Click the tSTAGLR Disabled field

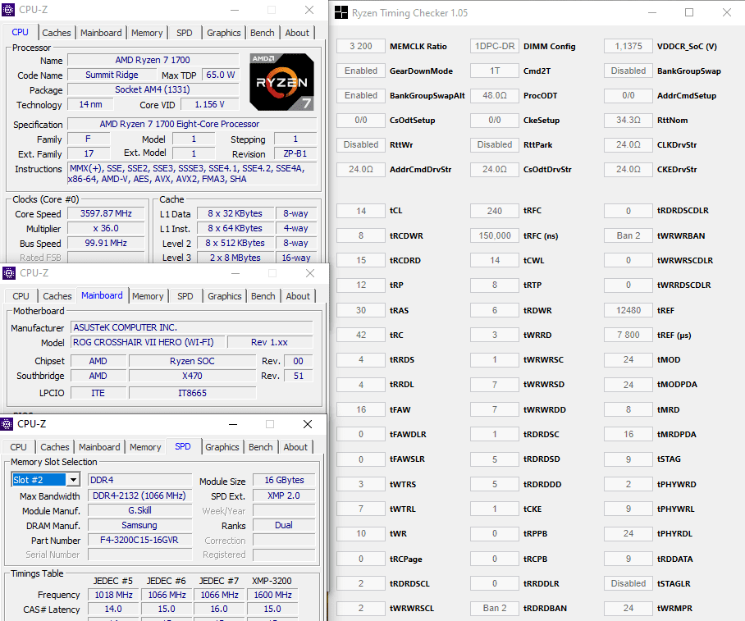point(628,583)
